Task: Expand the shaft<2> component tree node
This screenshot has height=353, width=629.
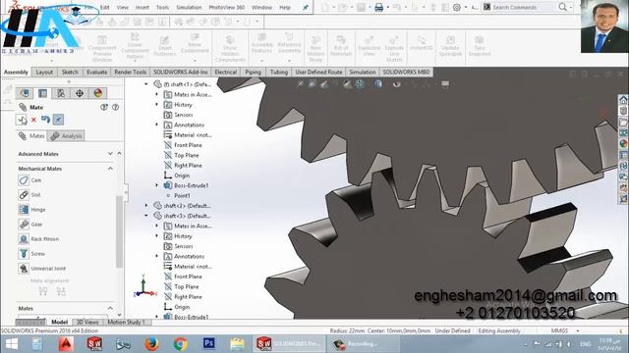Action: [x=146, y=205]
